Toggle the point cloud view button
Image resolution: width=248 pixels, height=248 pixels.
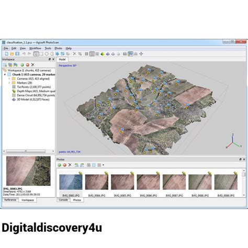coord(86,54)
